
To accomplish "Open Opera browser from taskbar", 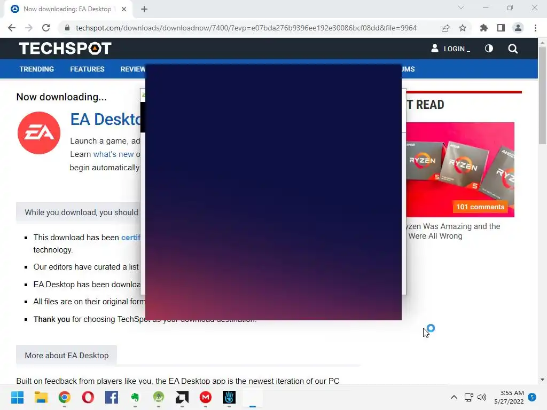I will point(88,397).
